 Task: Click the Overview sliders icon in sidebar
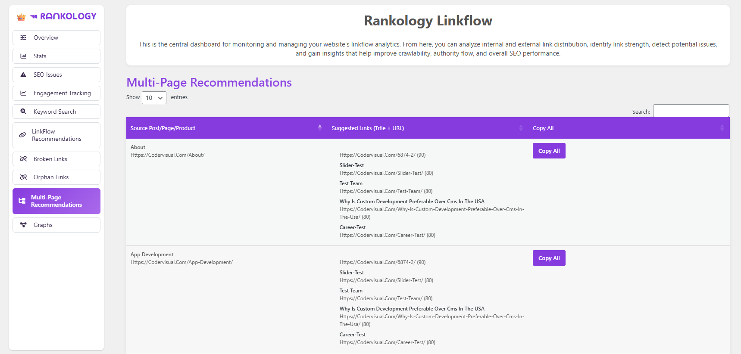(23, 37)
